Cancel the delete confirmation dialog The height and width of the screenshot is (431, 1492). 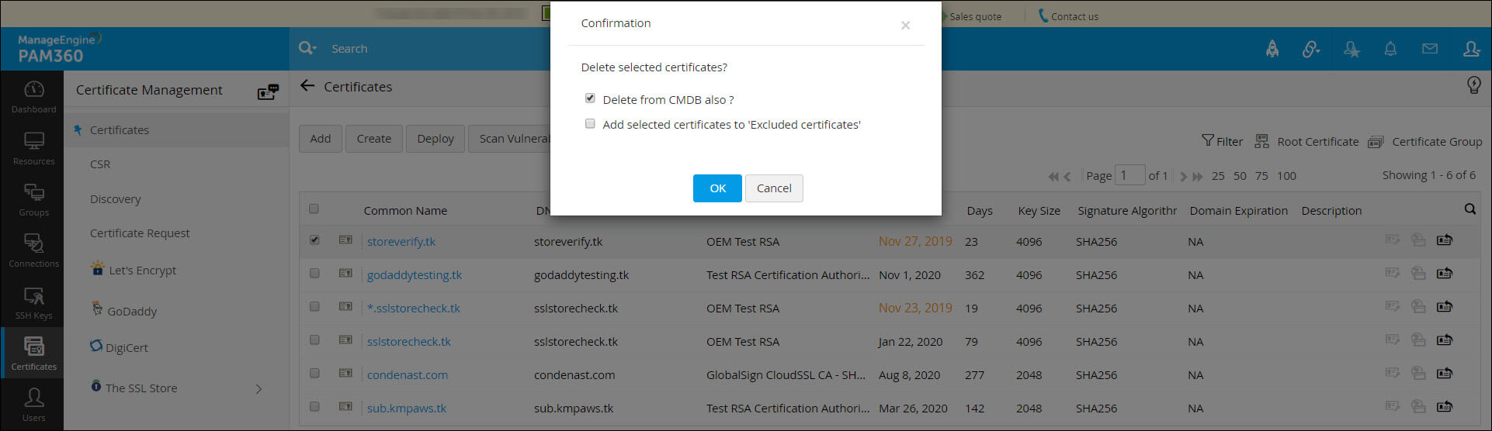[774, 188]
